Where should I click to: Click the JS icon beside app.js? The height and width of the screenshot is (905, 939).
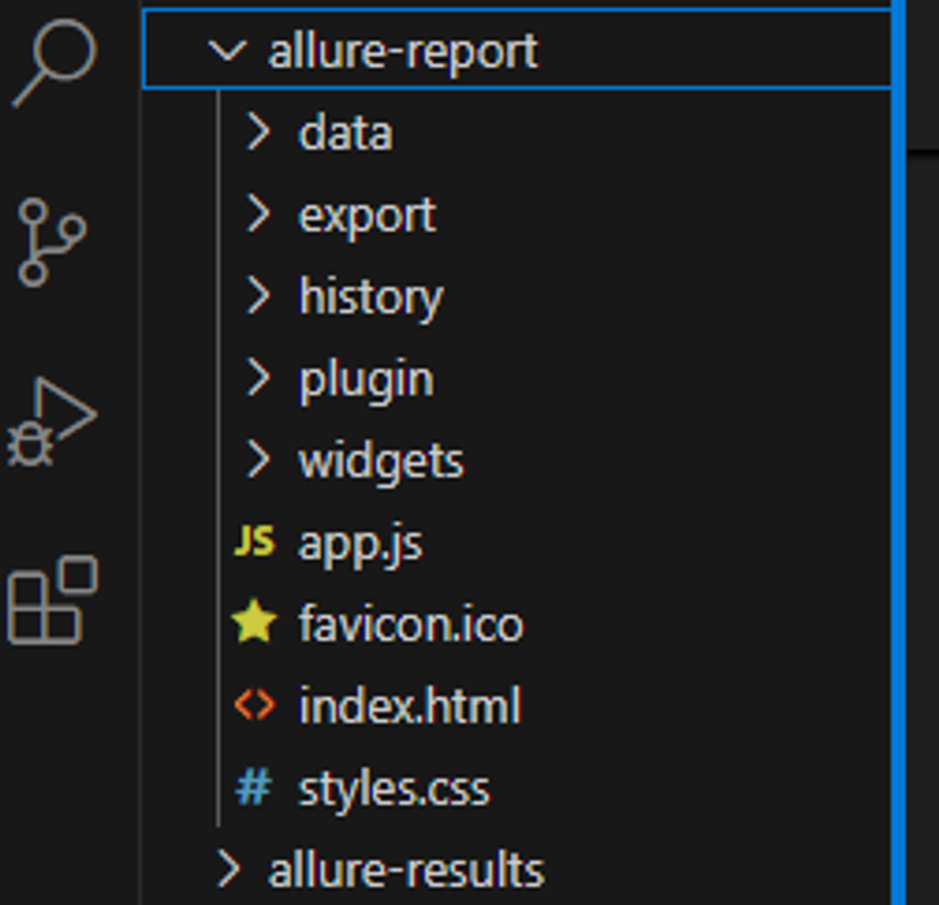[254, 541]
